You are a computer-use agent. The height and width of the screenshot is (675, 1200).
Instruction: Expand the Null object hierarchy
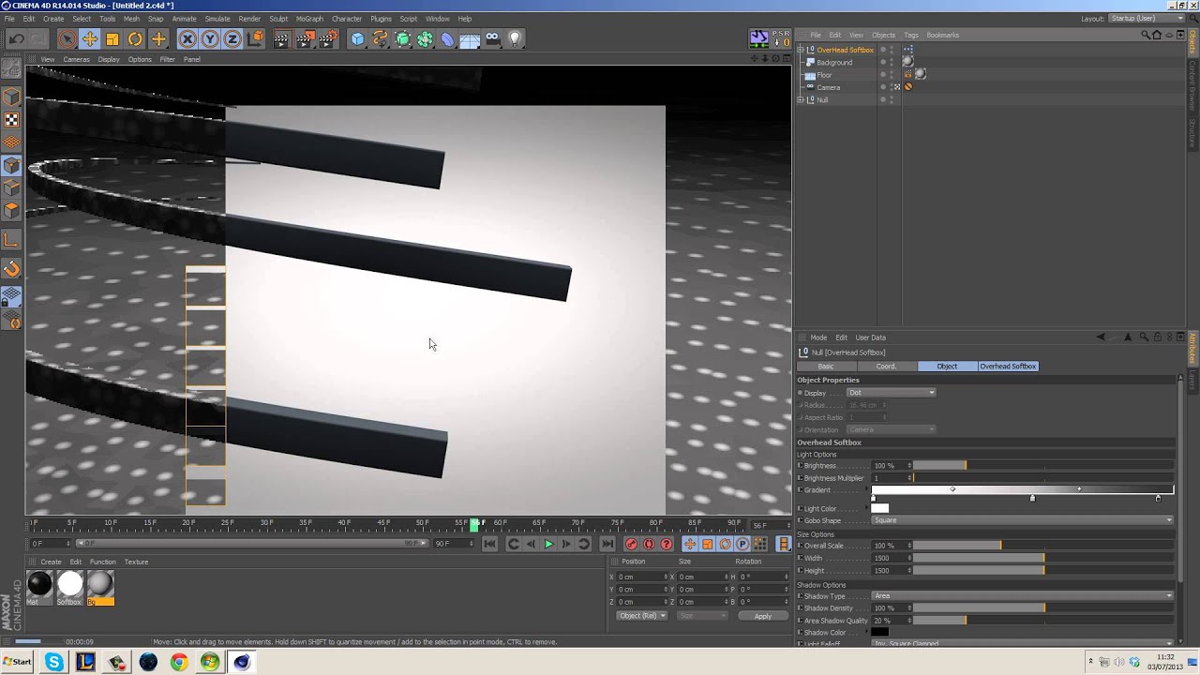(x=801, y=99)
